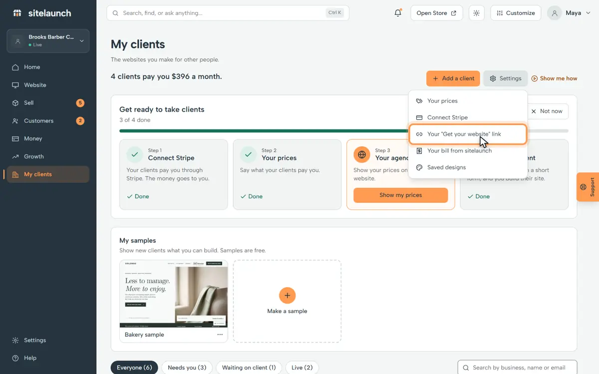Image resolution: width=599 pixels, height=374 pixels.
Task: Open the Growth section
Action: (48, 157)
